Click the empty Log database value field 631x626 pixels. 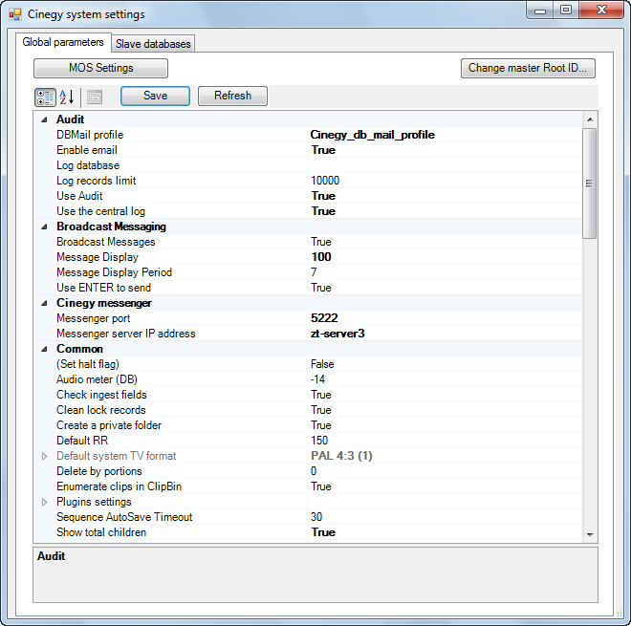coord(445,165)
